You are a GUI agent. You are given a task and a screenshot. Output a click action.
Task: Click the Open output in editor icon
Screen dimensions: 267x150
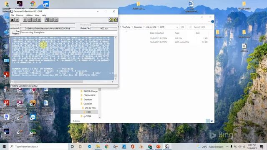coord(116,20)
